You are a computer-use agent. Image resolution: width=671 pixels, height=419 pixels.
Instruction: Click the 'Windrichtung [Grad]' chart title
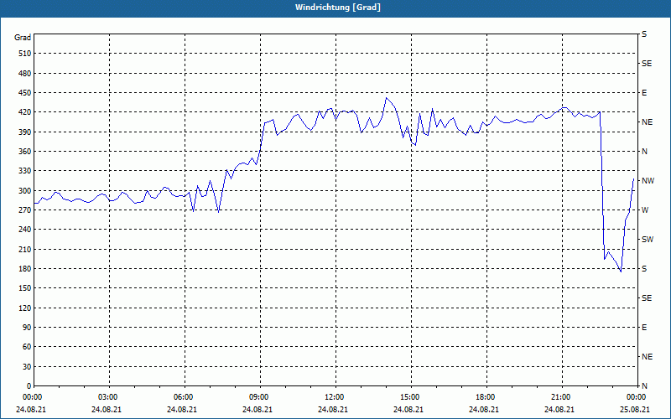[338, 8]
